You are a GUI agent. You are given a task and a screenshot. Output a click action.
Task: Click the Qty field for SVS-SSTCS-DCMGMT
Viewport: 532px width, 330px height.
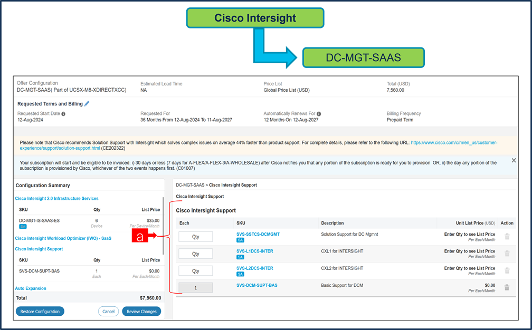tap(196, 237)
